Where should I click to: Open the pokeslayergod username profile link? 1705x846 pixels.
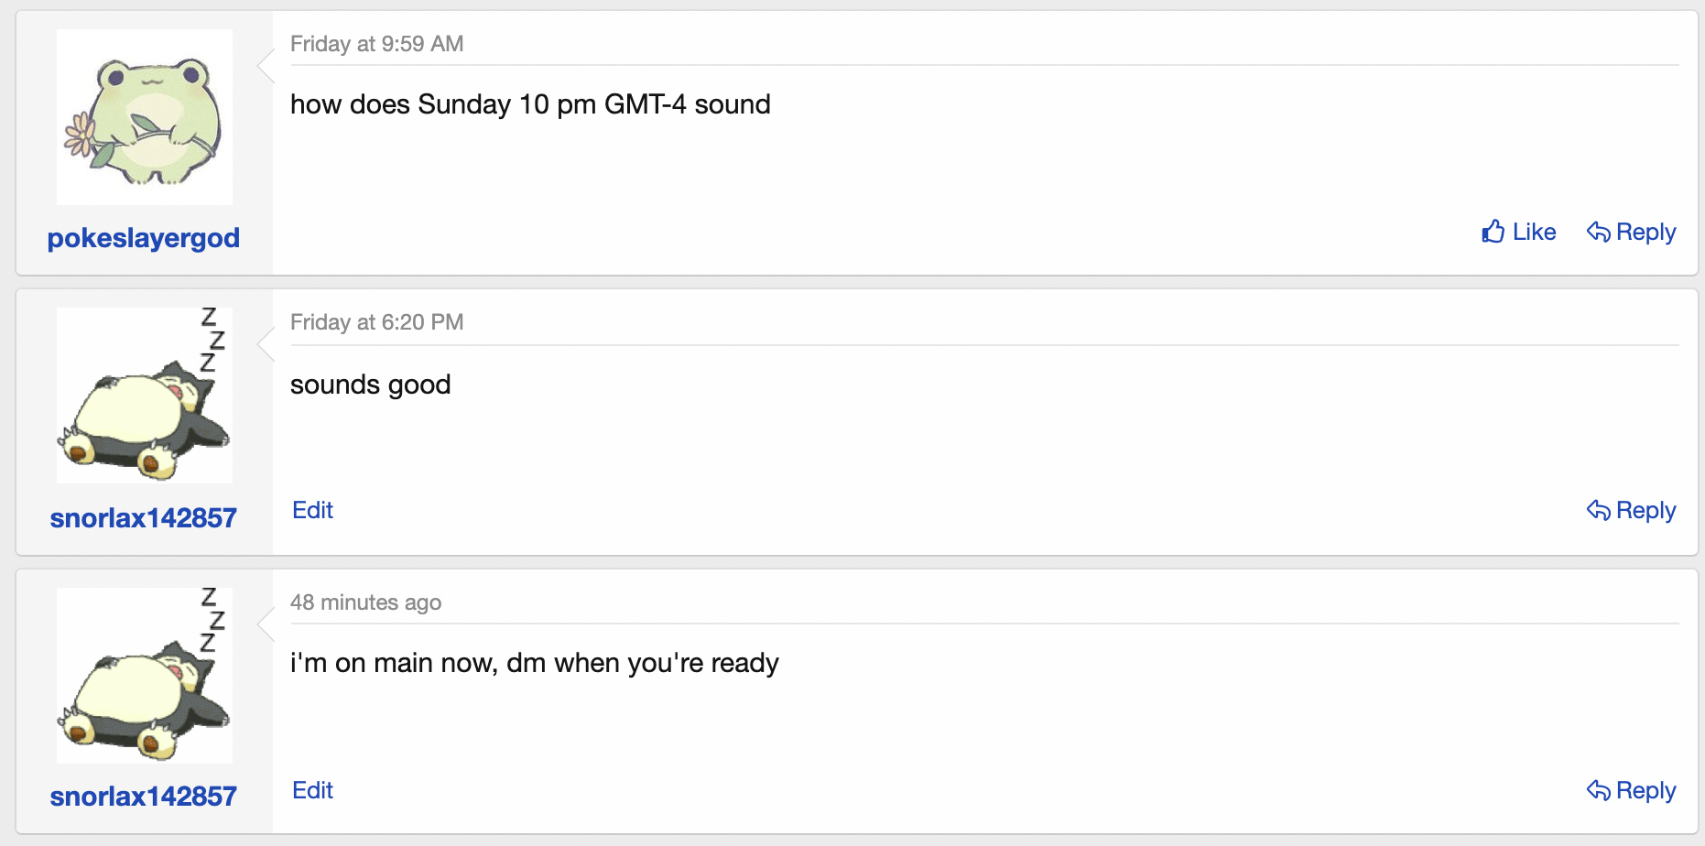click(144, 238)
